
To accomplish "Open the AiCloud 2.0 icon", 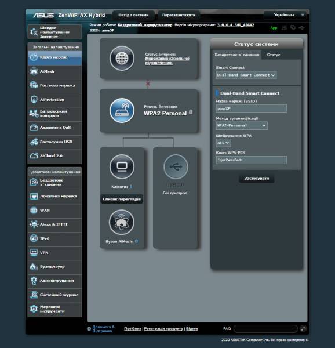I will [x=34, y=156].
